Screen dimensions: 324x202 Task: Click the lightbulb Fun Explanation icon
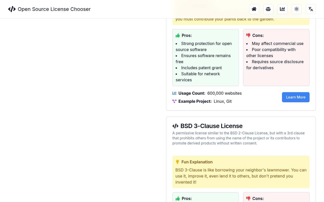[177, 162]
